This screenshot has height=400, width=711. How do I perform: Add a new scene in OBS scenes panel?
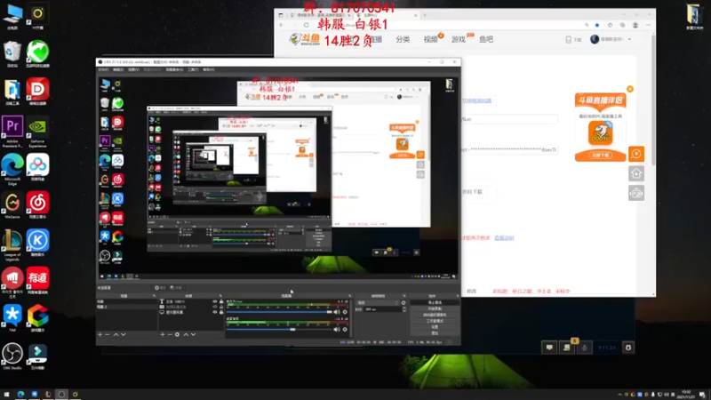(100, 335)
